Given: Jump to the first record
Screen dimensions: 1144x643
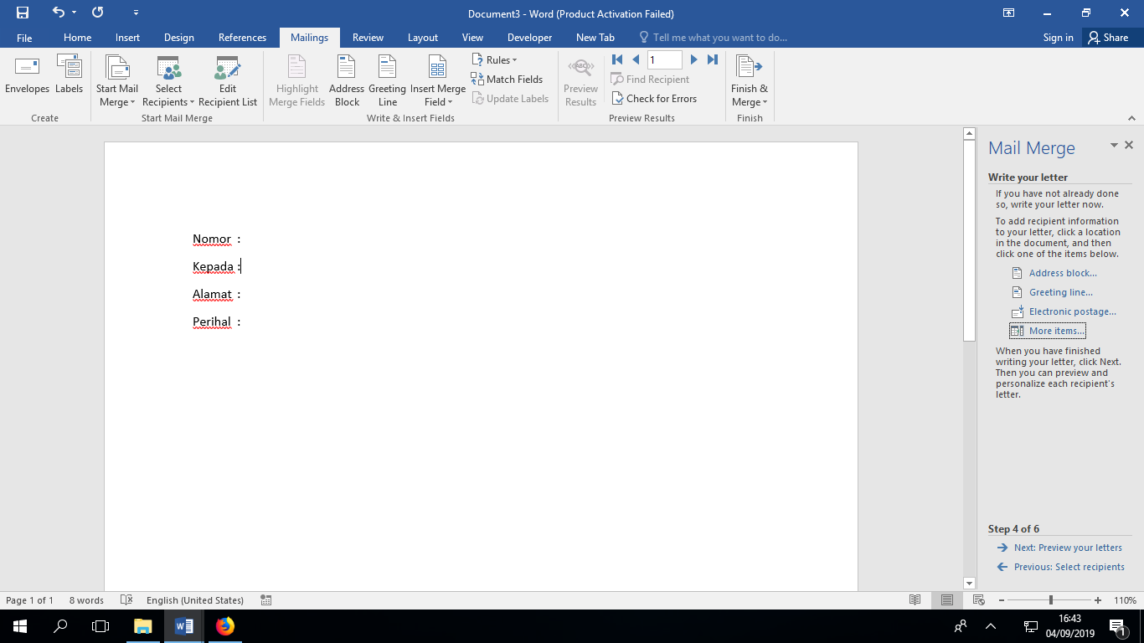Looking at the screenshot, I should point(617,59).
